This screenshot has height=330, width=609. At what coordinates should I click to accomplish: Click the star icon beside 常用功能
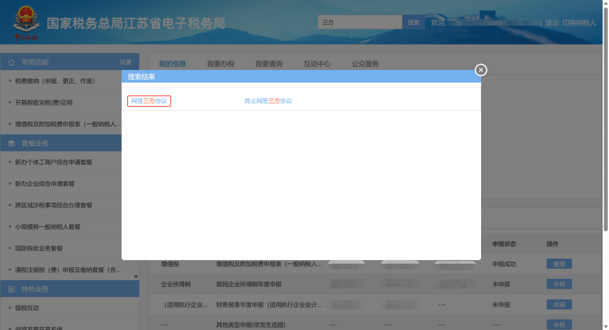tap(11, 62)
